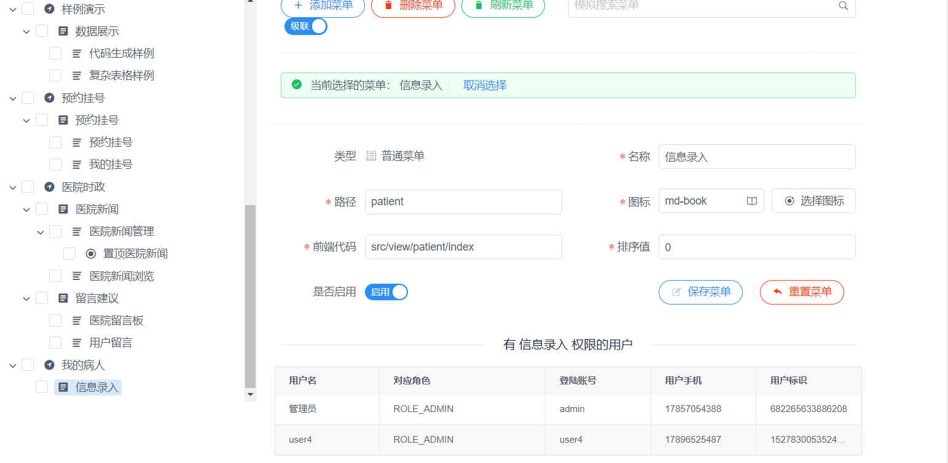Select 用户留言 menu item
This screenshot has height=463, width=948.
pyautogui.click(x=111, y=343)
